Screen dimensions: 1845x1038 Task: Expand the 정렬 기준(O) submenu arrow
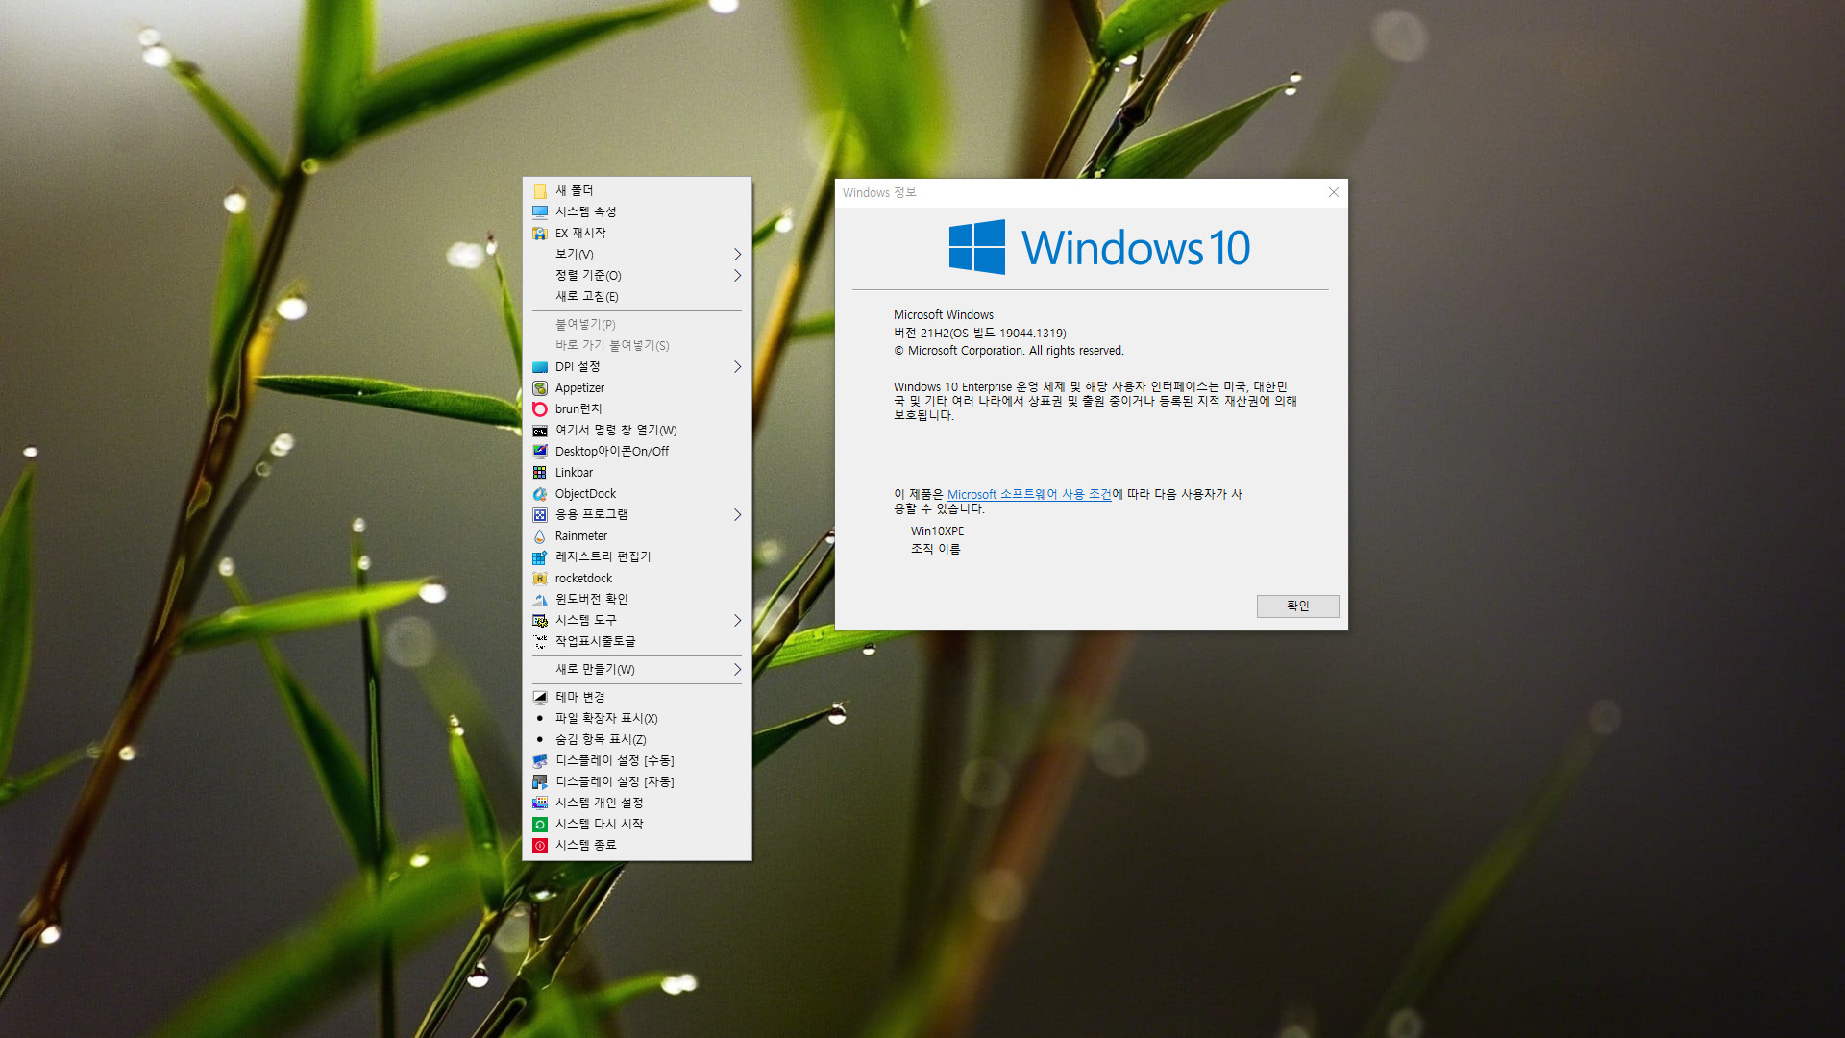pyautogui.click(x=737, y=275)
